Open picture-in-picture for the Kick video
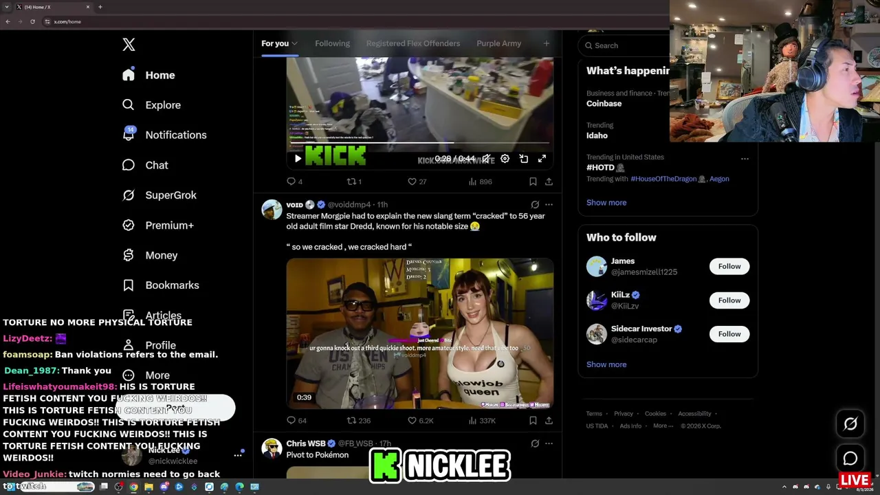880x495 pixels. 524,159
